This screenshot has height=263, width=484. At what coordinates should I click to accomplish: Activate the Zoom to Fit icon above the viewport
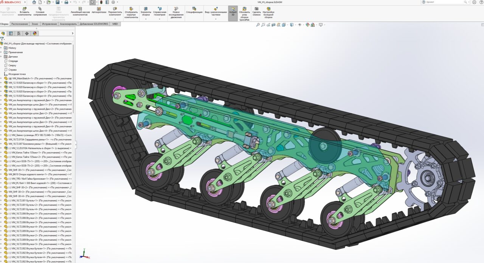(x=259, y=24)
